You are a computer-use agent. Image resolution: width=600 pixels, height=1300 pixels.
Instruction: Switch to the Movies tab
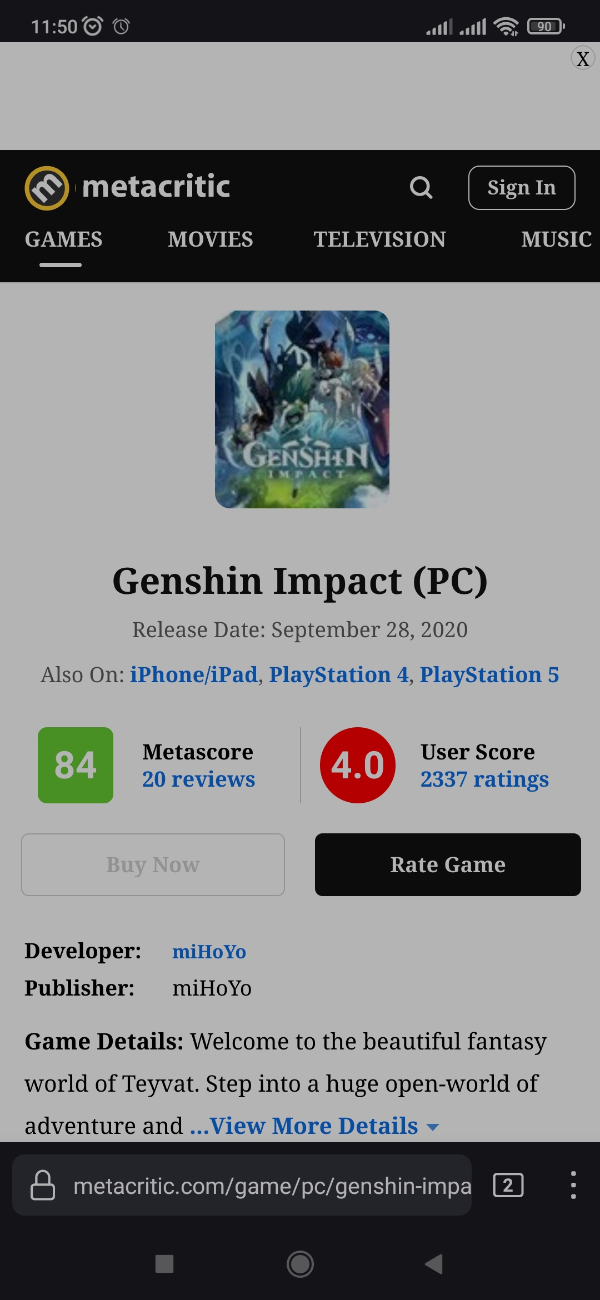210,239
